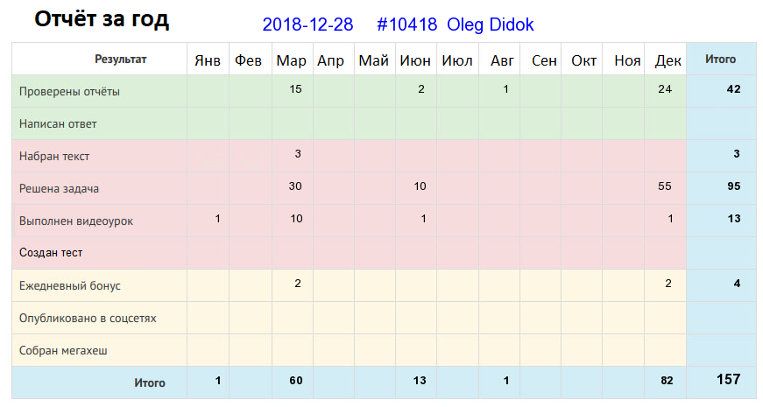Select the #10418 user ID link
The width and height of the screenshot is (763, 407).
pyautogui.click(x=406, y=25)
